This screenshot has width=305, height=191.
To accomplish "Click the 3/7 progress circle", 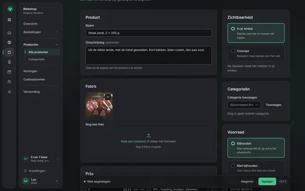I will tap(26, 159).
